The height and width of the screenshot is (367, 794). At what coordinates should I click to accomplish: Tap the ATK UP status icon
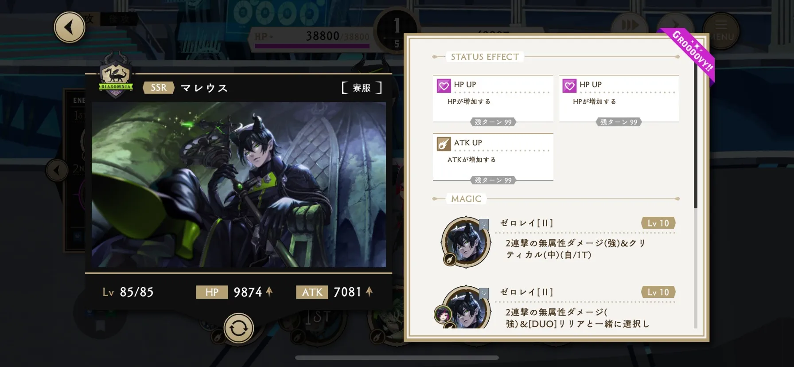click(444, 144)
